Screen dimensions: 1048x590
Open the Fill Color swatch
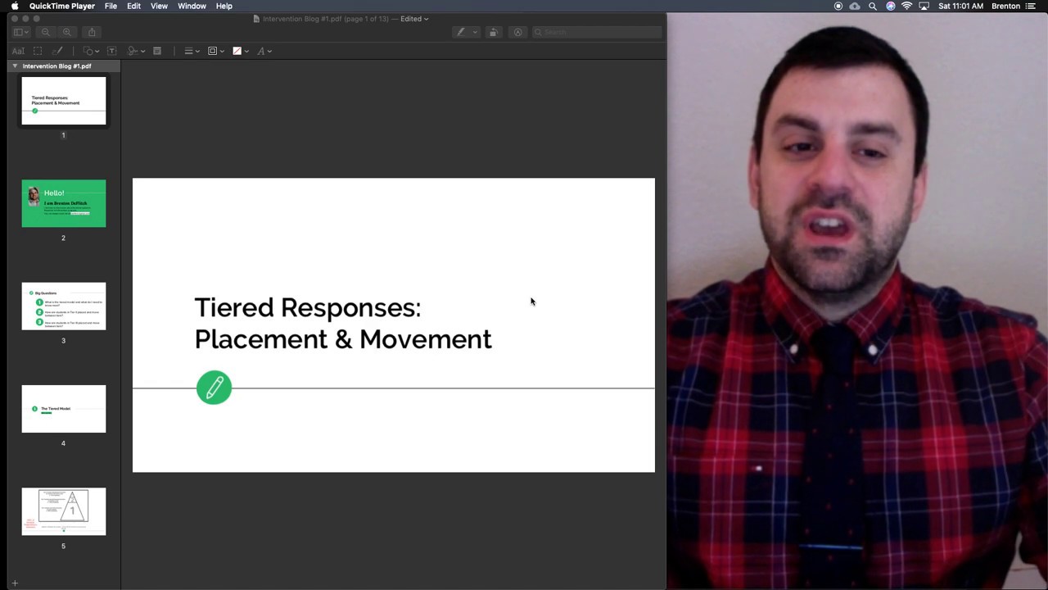point(240,51)
